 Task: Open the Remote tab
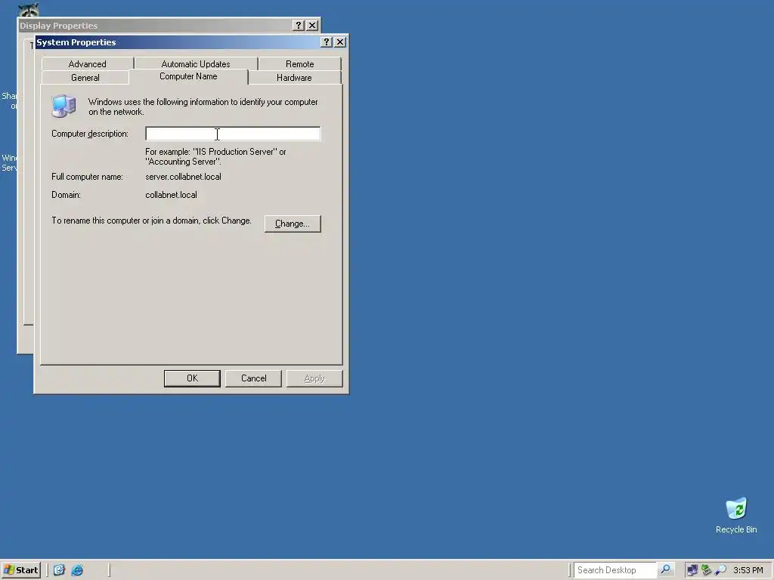[x=299, y=63]
